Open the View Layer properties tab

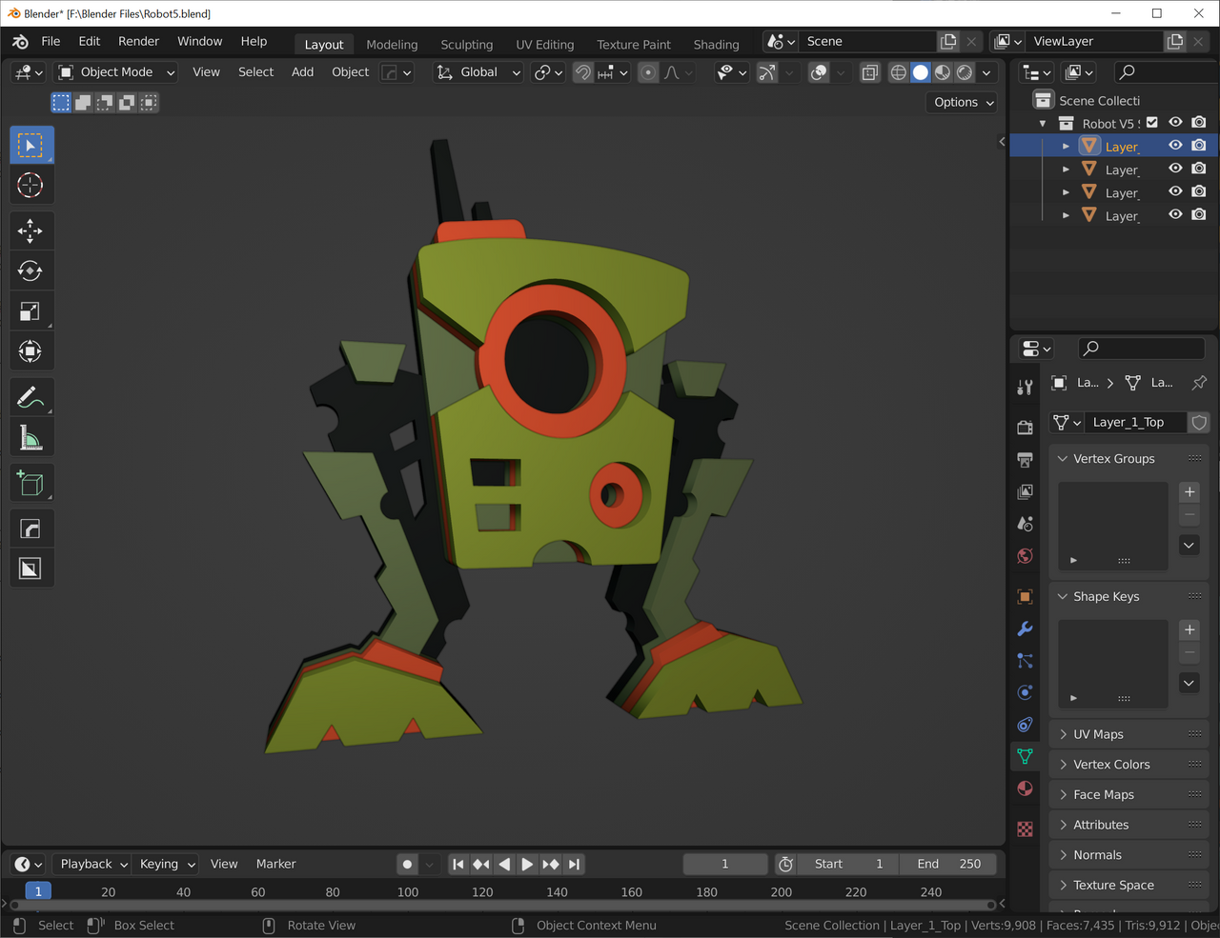[x=1026, y=491]
